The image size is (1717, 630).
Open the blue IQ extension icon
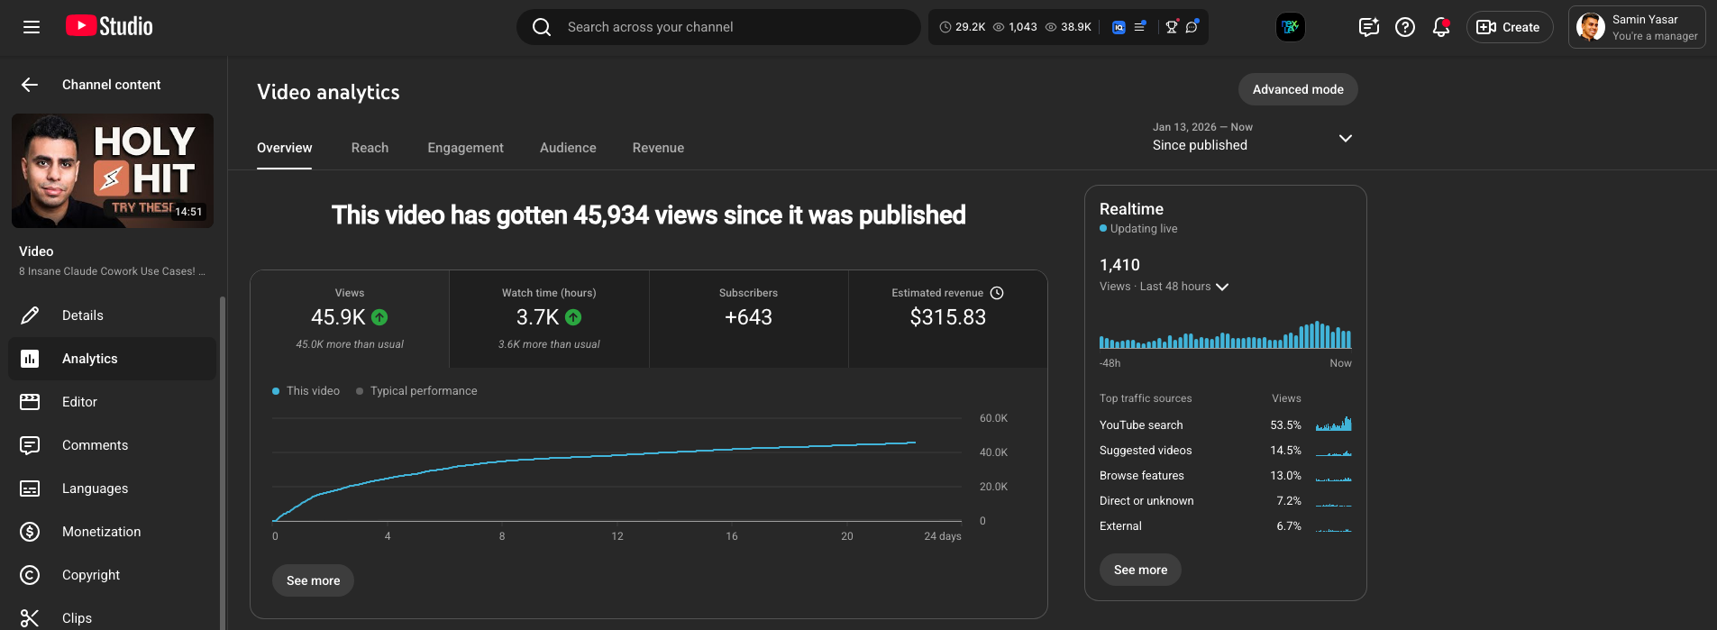pos(1119,27)
